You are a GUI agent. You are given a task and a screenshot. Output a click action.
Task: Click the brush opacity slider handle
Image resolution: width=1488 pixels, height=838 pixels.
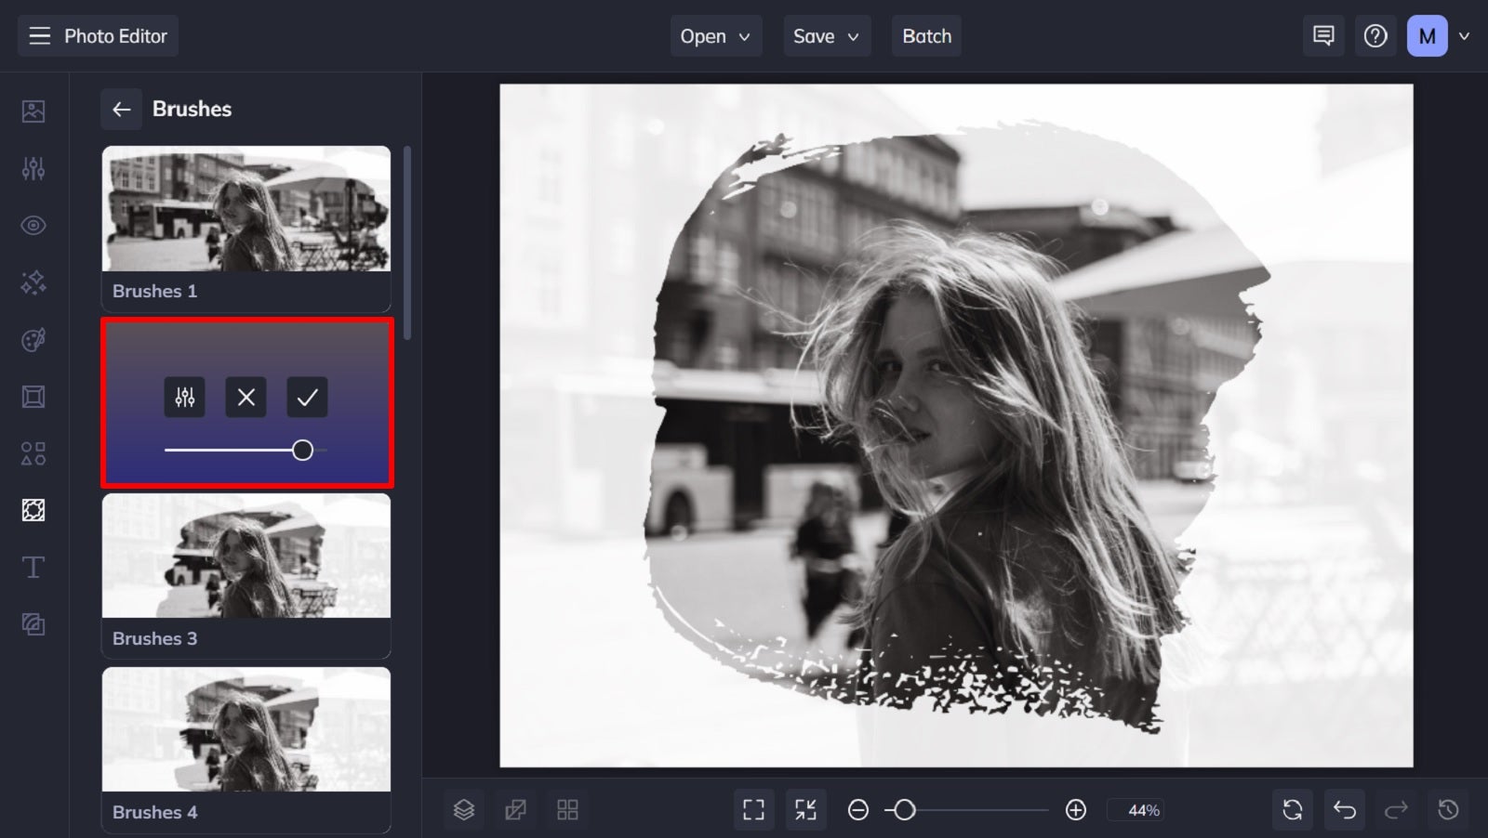[302, 450]
